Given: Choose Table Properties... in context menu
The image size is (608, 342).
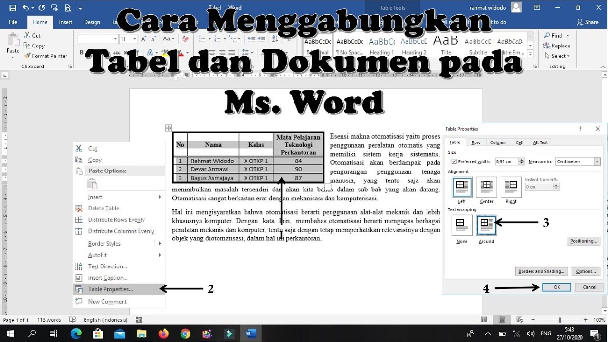Looking at the screenshot, I should pos(119,289).
